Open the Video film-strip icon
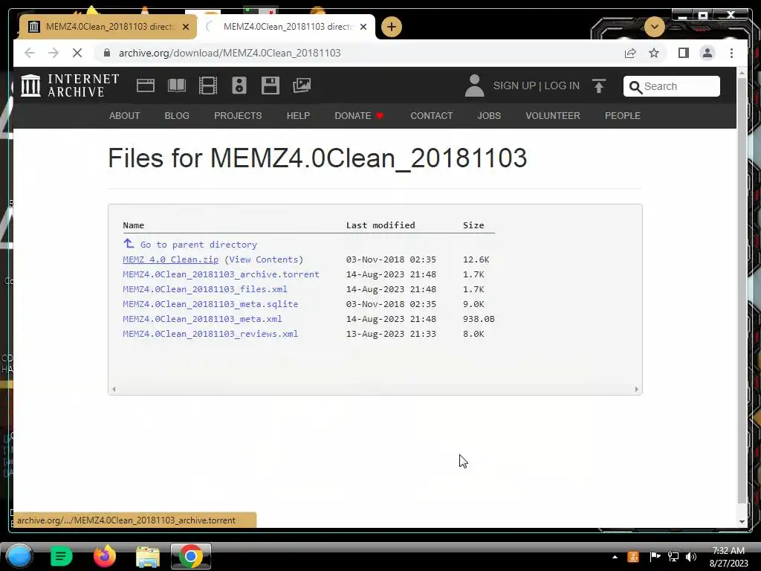The width and height of the screenshot is (761, 571). pos(208,86)
